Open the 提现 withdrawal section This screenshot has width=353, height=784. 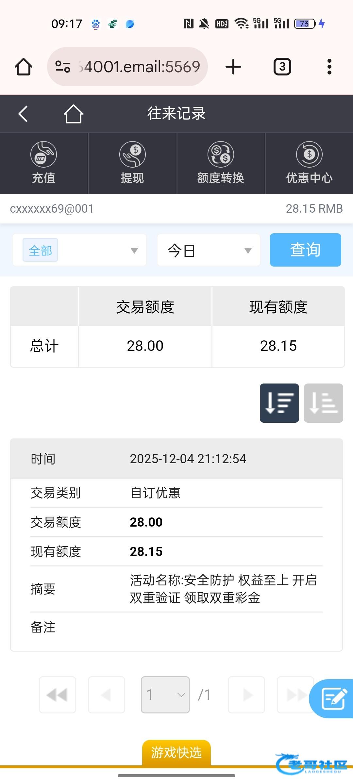132,163
